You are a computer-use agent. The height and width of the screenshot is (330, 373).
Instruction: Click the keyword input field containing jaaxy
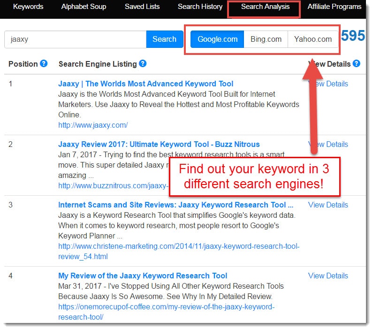tap(76, 39)
